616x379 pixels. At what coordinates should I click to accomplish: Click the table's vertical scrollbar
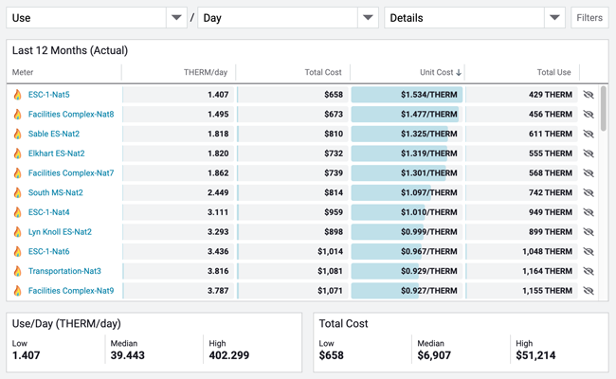coord(604,109)
